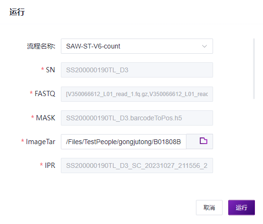Focus the ImageTar path input field

[124, 142]
